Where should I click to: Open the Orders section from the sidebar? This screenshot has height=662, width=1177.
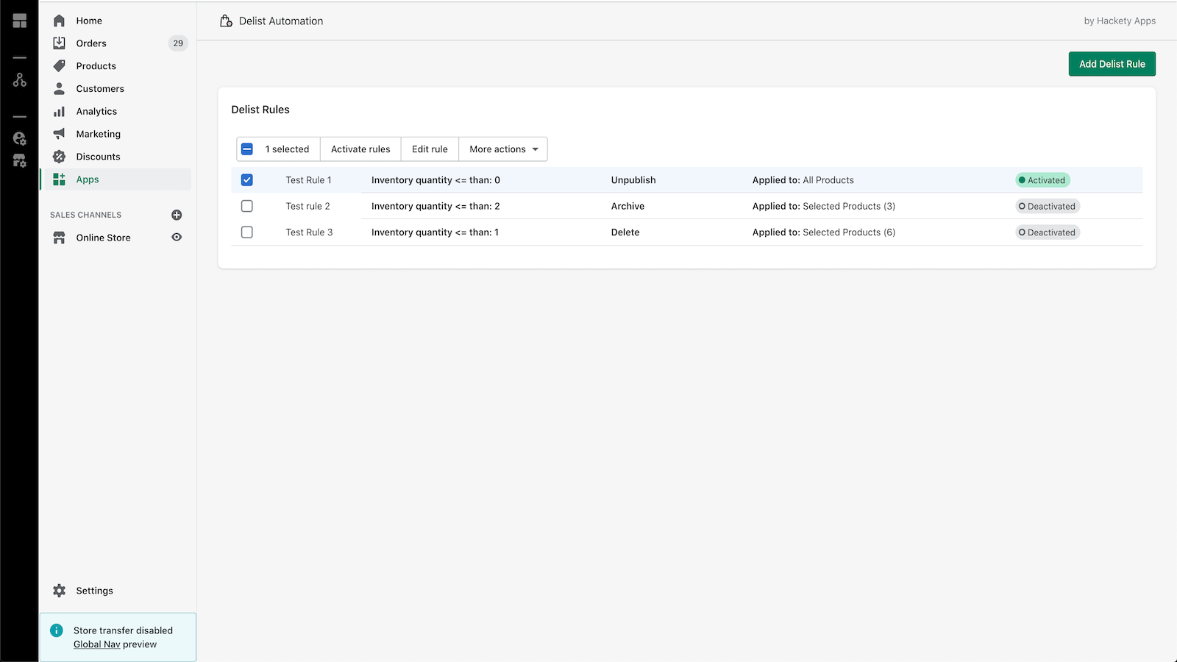click(90, 43)
